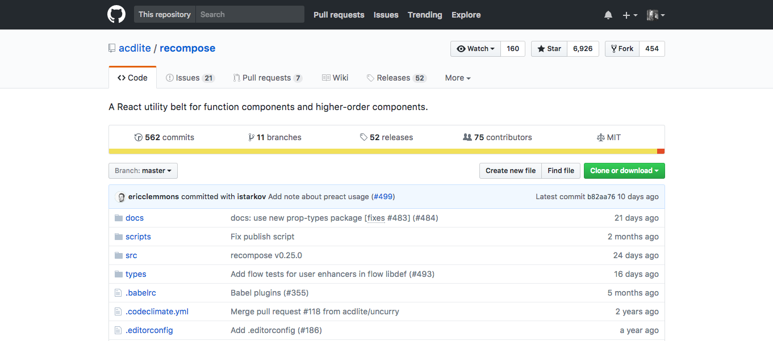The image size is (773, 341).
Task: Click the src folder icon
Action: (119, 255)
